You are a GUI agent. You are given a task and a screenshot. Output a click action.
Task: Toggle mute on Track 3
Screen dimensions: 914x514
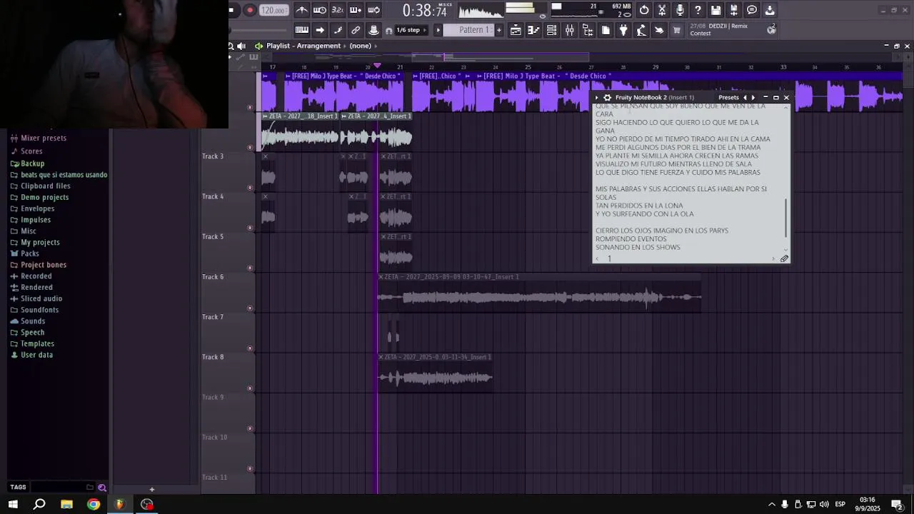coord(250,188)
